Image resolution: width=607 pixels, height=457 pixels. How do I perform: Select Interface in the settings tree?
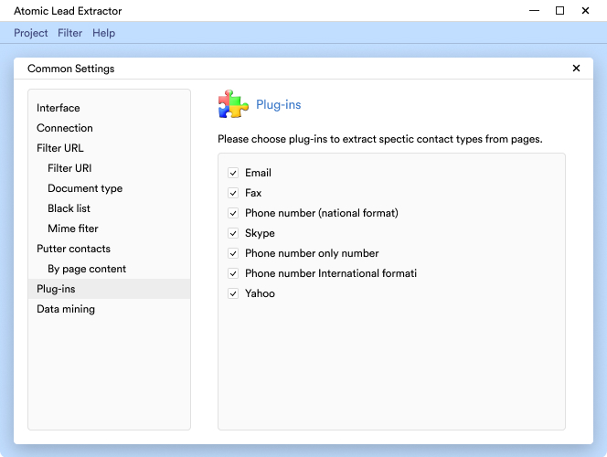(59, 108)
